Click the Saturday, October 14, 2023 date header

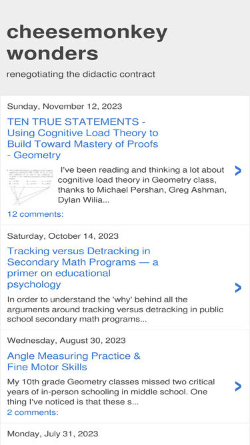coord(63,236)
